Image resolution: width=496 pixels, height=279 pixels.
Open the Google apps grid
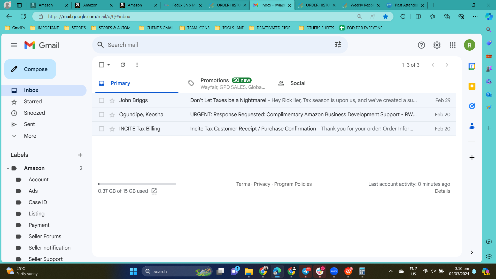(x=453, y=45)
